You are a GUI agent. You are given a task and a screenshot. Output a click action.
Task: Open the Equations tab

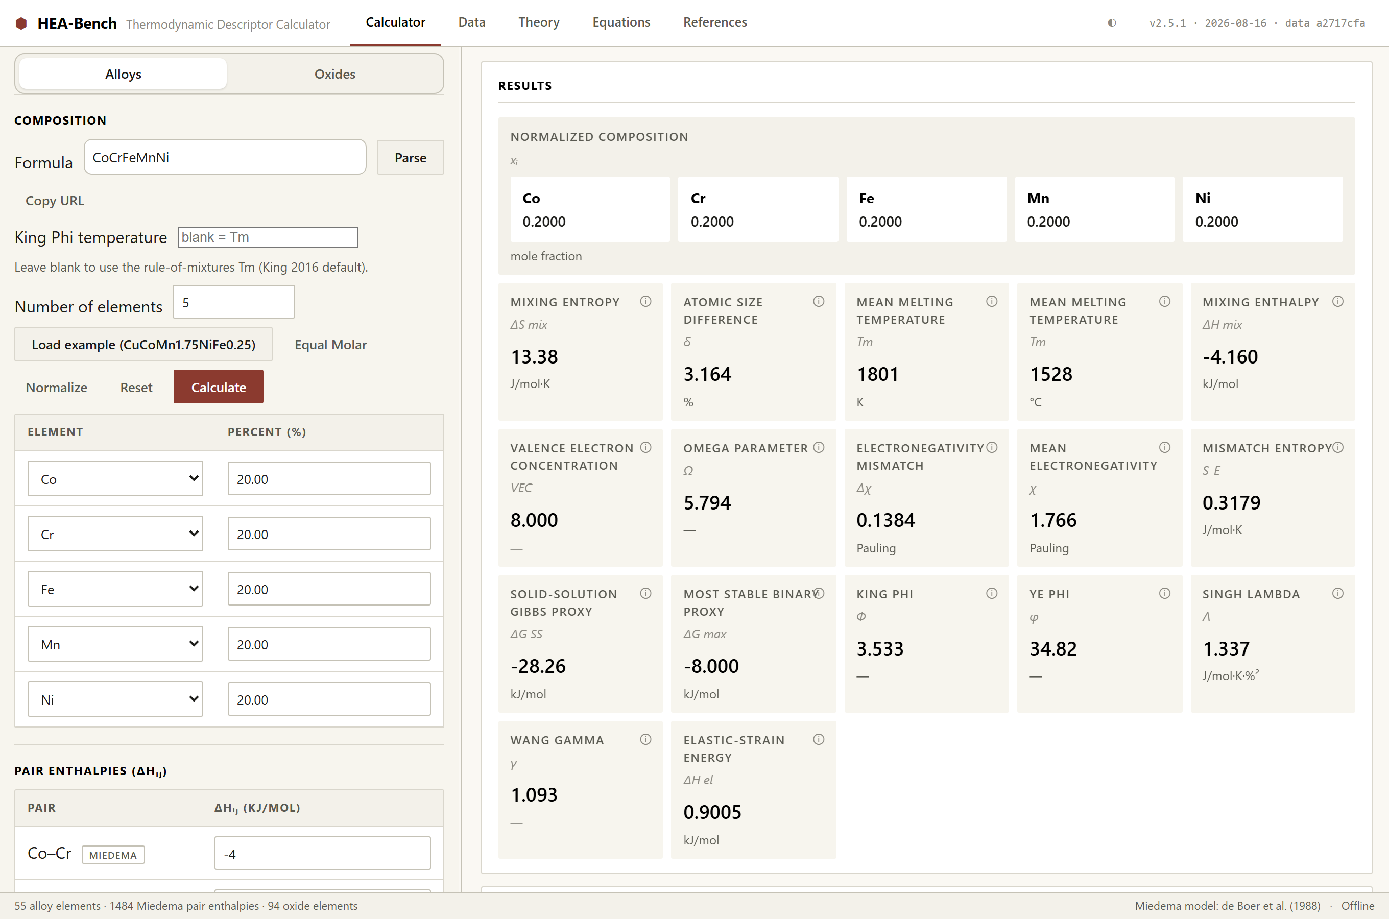[x=621, y=22]
